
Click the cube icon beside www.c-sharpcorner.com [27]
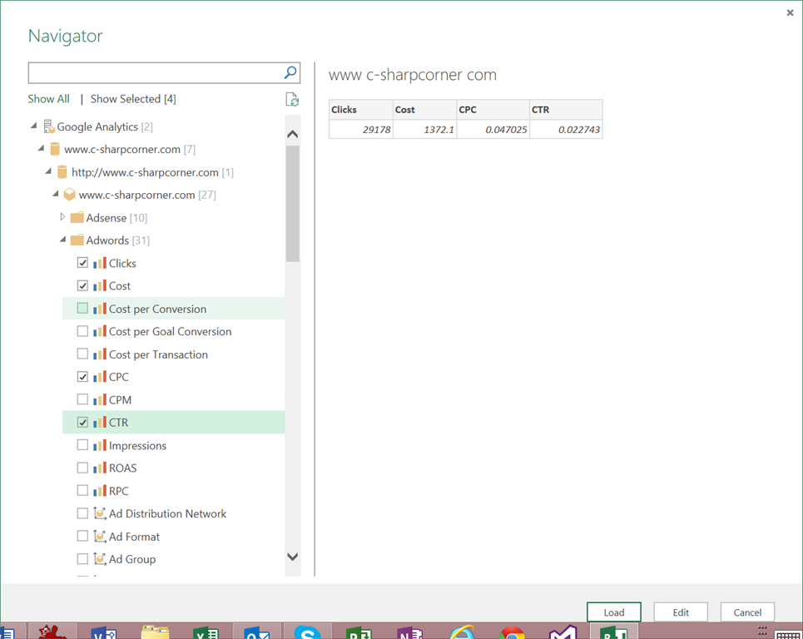click(69, 195)
